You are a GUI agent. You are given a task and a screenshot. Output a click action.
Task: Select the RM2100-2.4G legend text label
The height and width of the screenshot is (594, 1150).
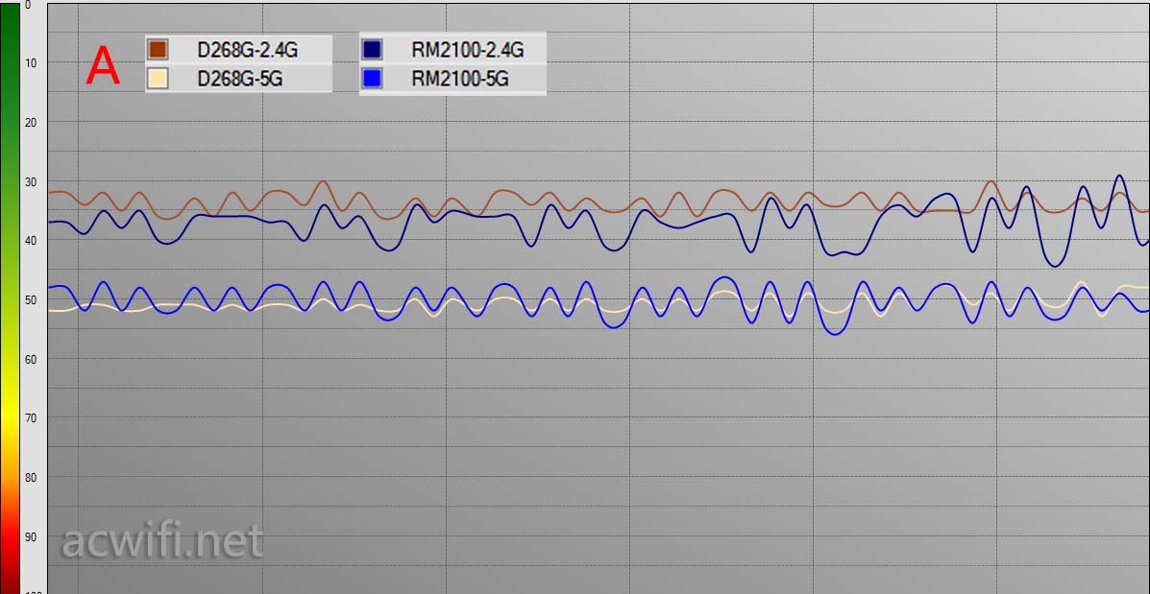(x=467, y=50)
